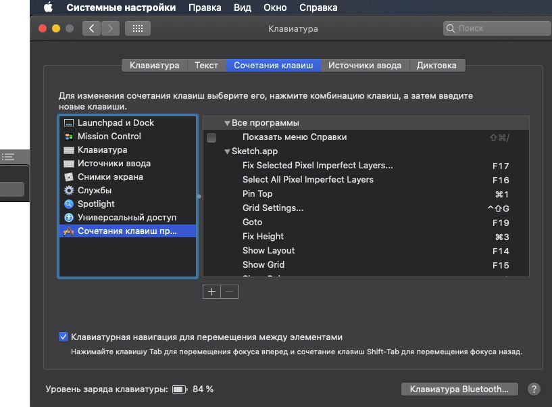This screenshot has height=407, width=552.
Task: Open the Системные настройки menu
Action: tap(121, 7)
